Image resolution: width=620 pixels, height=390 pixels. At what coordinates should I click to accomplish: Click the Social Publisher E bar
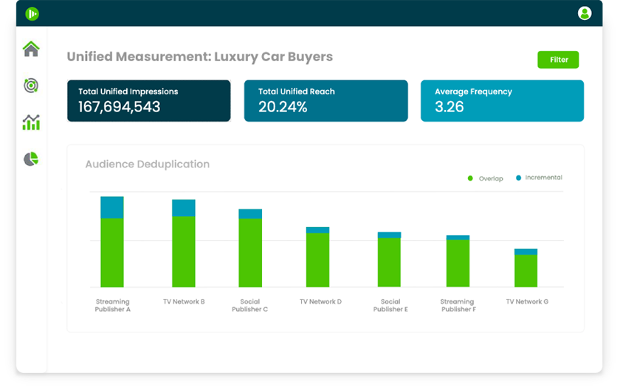click(390, 262)
